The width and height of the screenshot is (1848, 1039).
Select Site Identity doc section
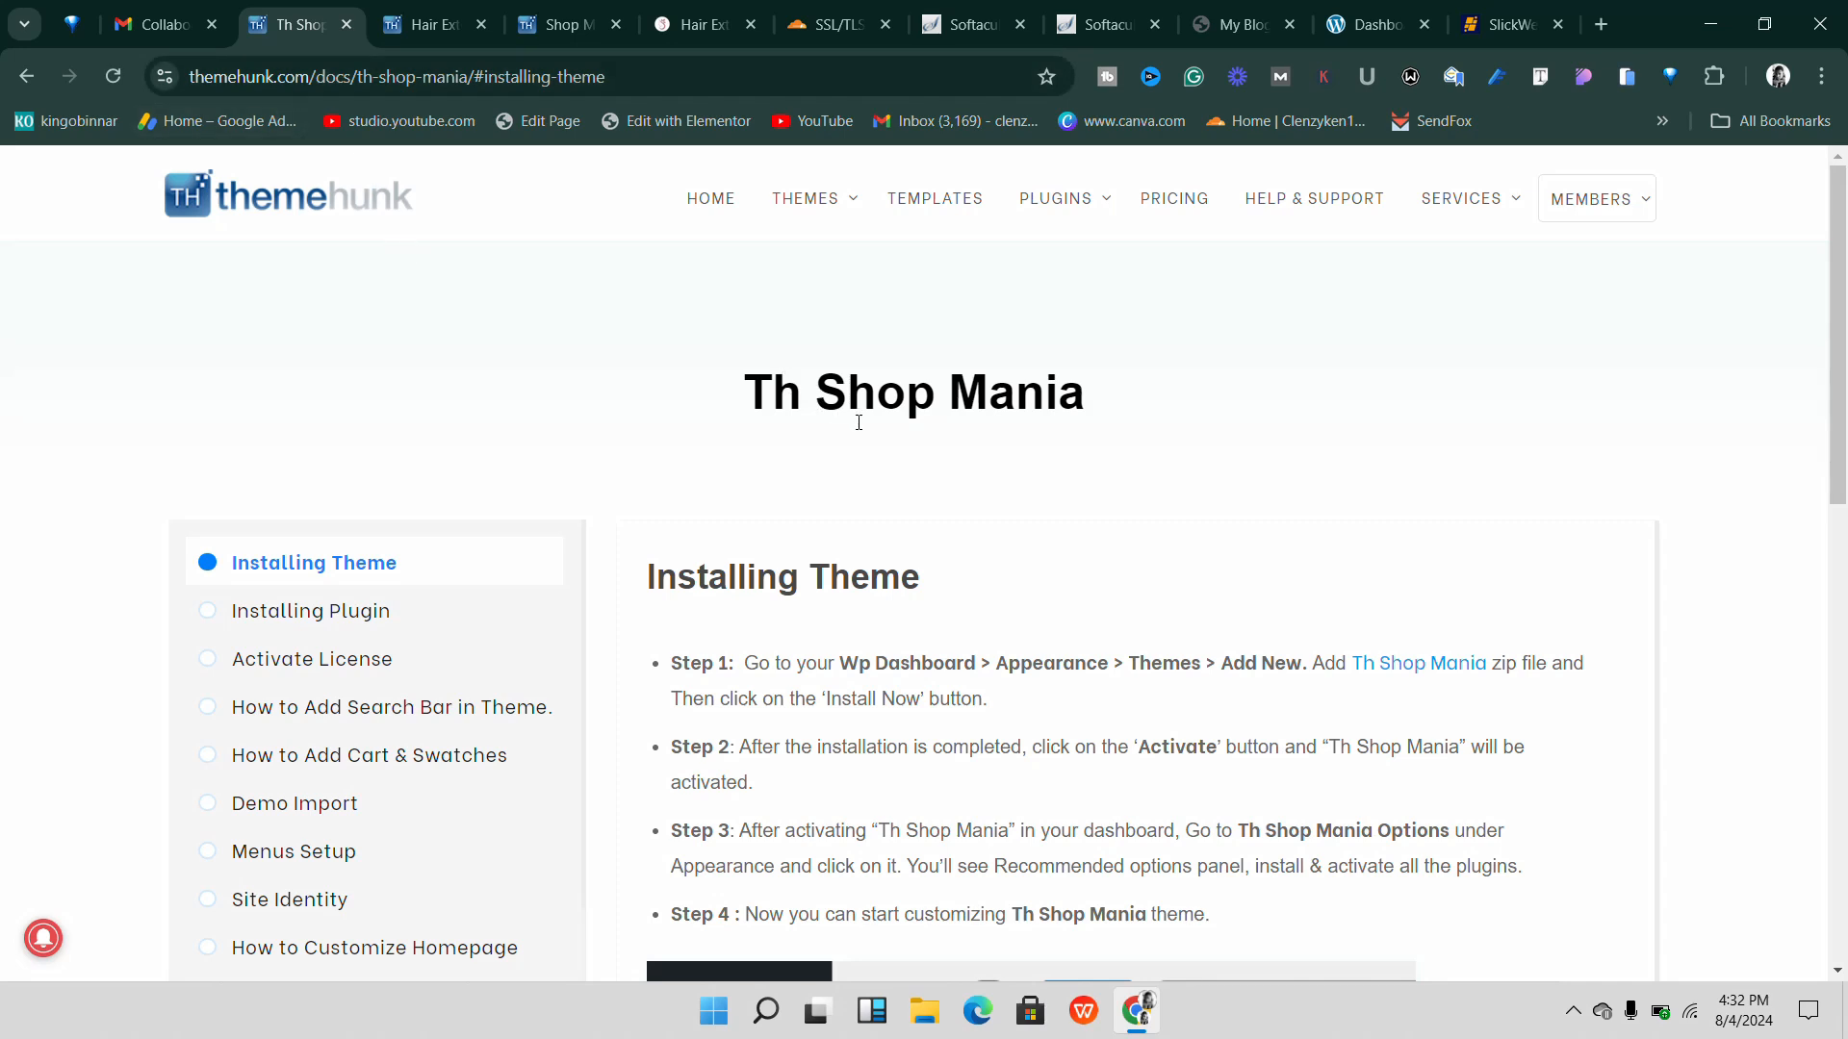(289, 900)
